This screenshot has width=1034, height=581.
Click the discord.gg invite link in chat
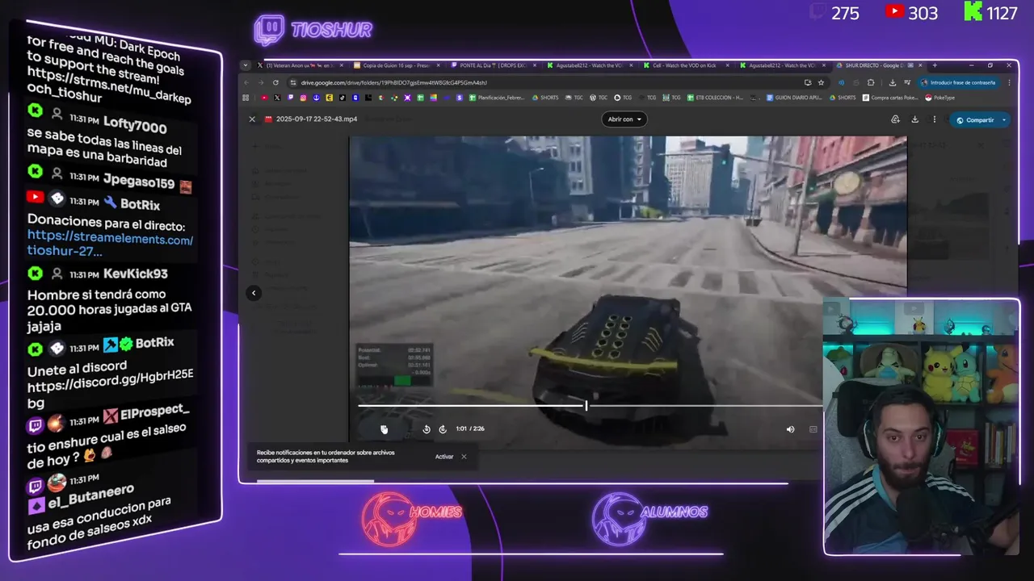pos(111,390)
